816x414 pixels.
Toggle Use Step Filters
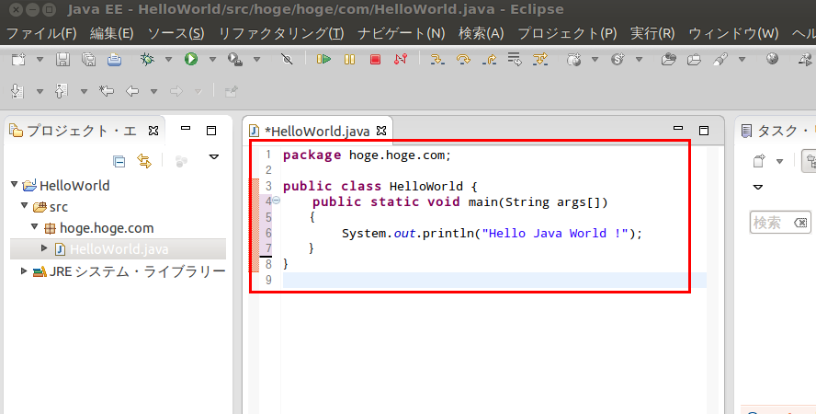(540, 60)
